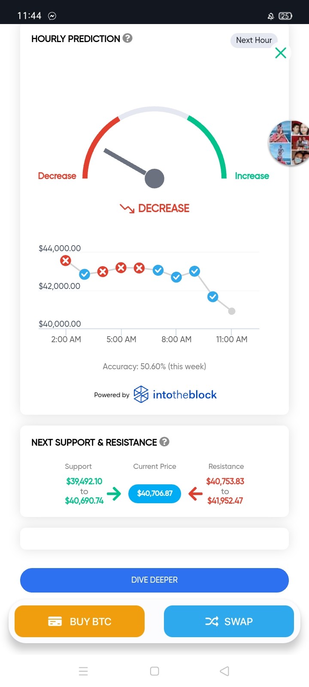
Task: Tap the red resistance arrow icon
Action: [x=195, y=494]
